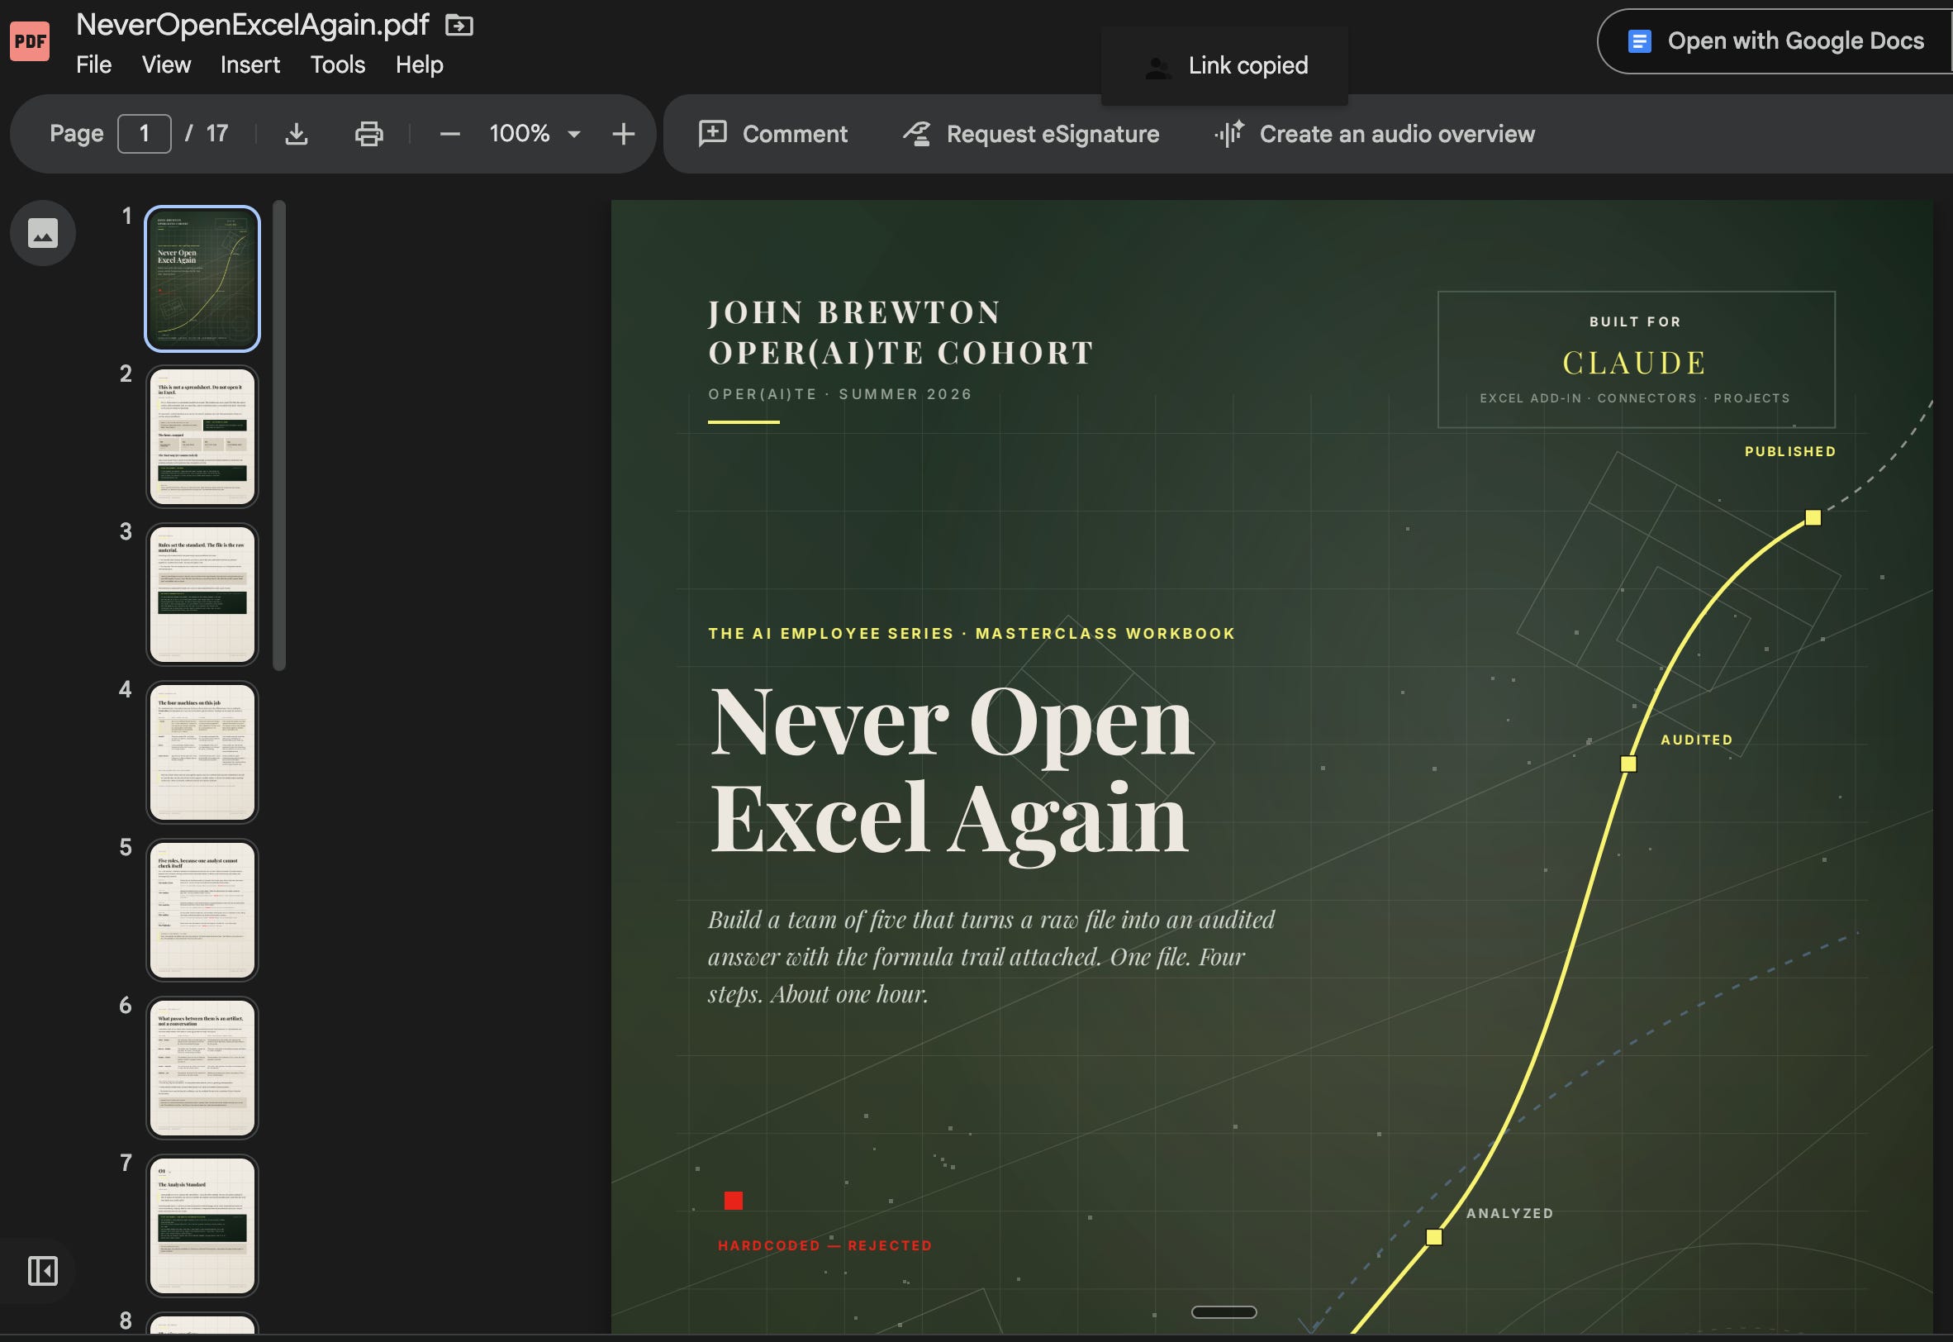Click the Link copied notification
Screen dimensions: 1953x1342
coord(1225,65)
